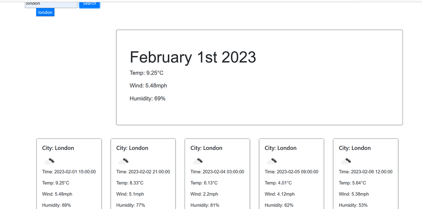Click the February 1st 2023 heading

[193, 57]
